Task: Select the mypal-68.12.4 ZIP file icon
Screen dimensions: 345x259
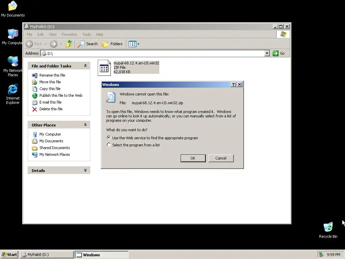Action: 104,67
